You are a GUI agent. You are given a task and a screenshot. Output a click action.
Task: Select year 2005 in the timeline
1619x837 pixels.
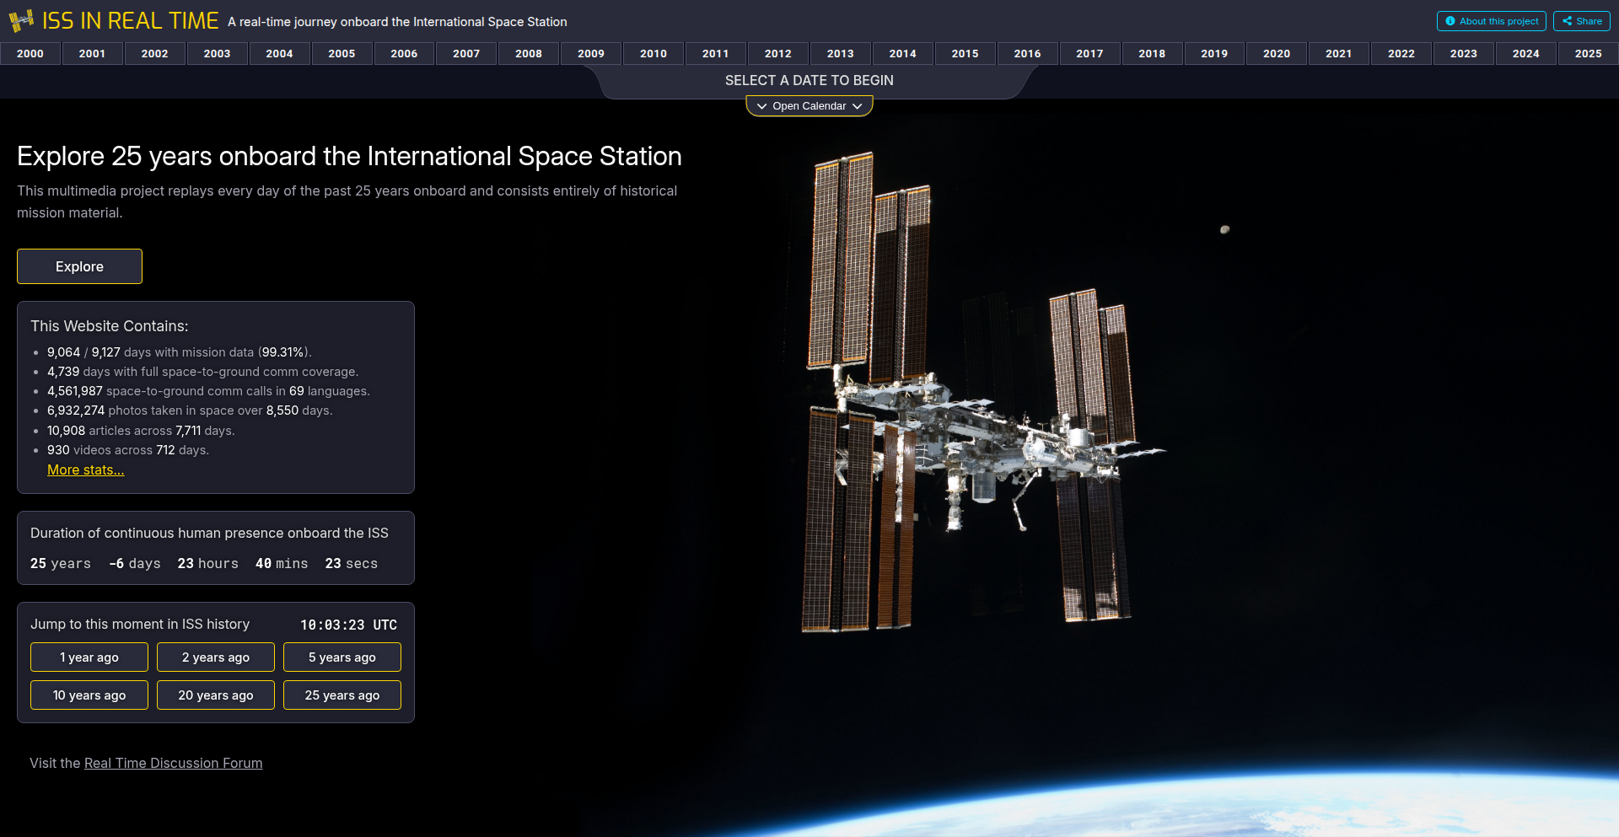pos(342,53)
